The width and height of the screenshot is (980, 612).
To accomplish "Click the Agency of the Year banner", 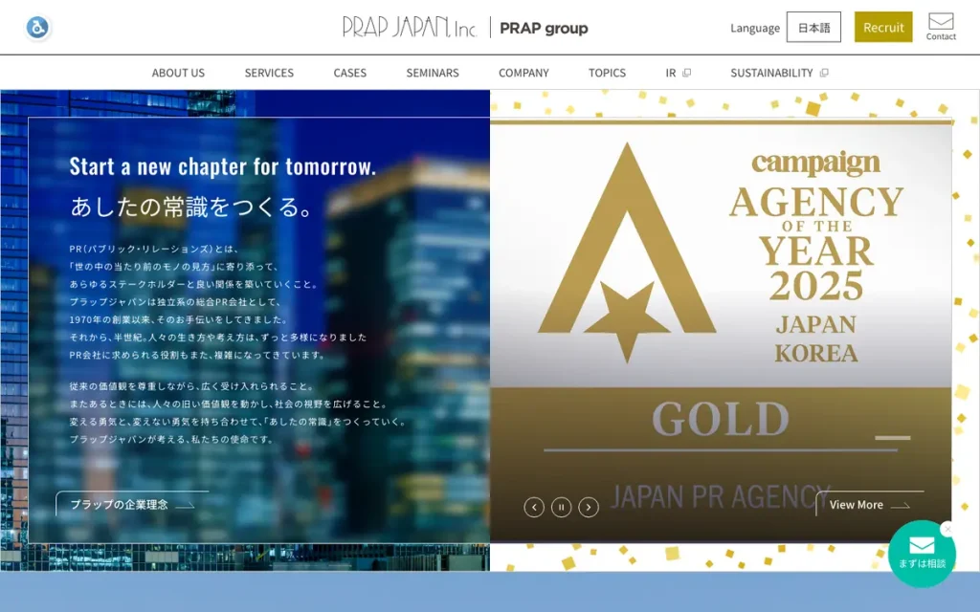I will click(x=721, y=330).
